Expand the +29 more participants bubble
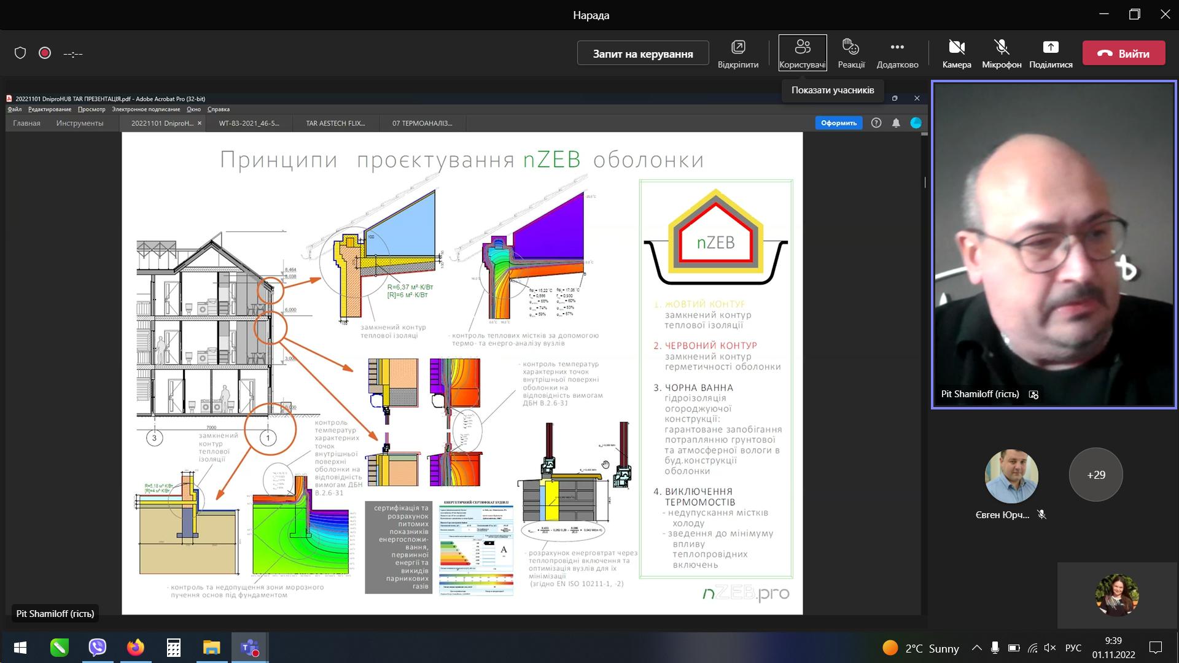Viewport: 1179px width, 663px height. (1096, 475)
